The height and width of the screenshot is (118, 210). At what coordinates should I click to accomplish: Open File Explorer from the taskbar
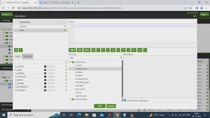point(87,115)
